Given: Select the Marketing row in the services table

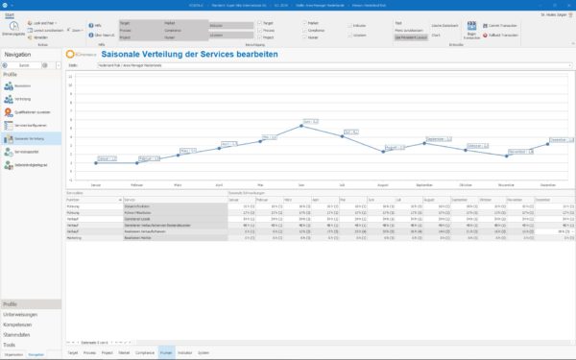Looking at the screenshot, I should click(321, 238).
